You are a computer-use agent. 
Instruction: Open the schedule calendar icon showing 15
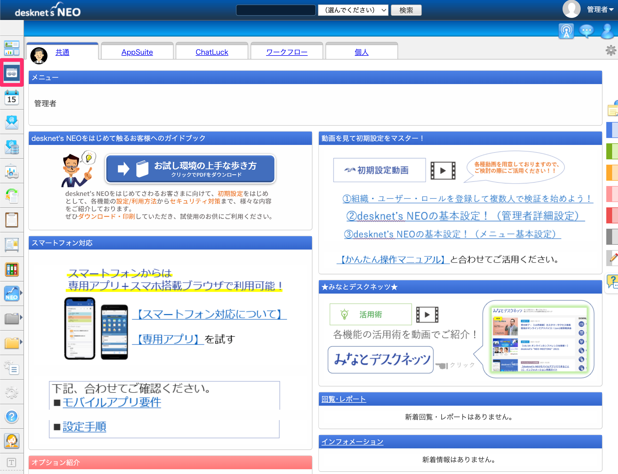(11, 97)
